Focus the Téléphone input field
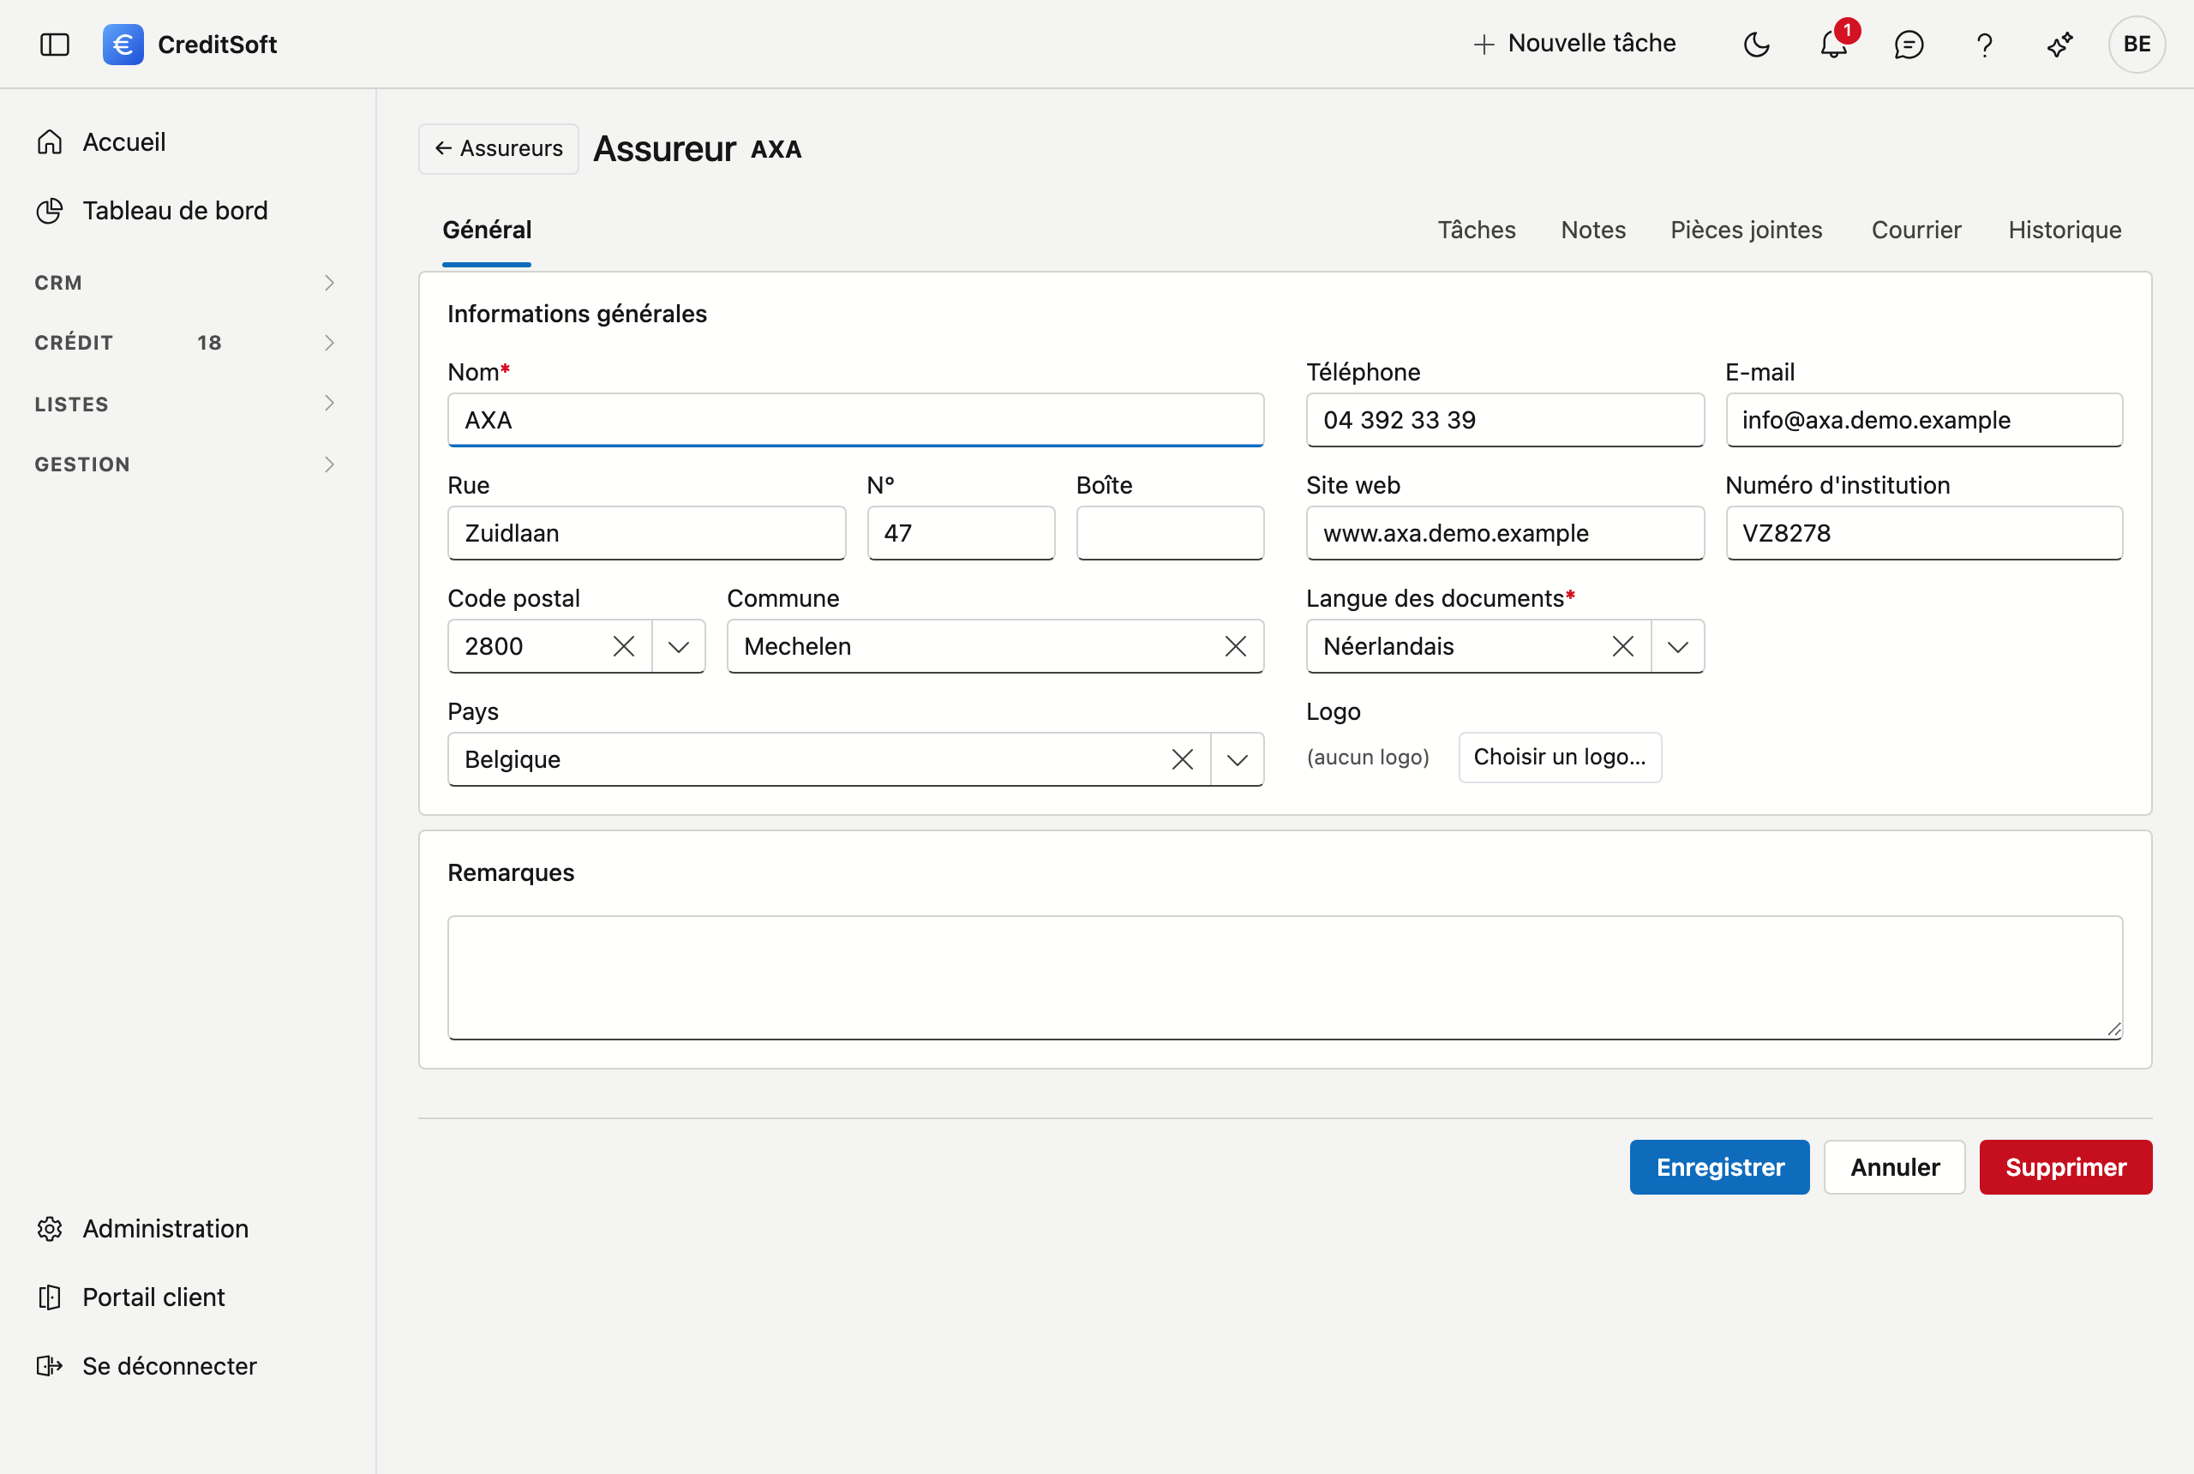Screen dimensions: 2194x1474 click(1505, 420)
